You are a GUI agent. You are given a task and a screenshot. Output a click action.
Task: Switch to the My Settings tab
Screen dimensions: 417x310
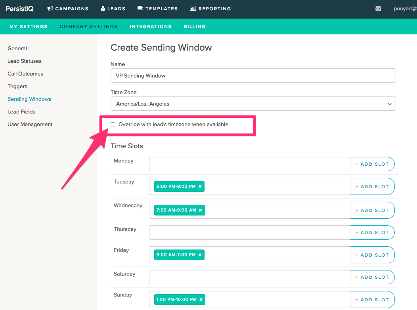pyautogui.click(x=29, y=26)
